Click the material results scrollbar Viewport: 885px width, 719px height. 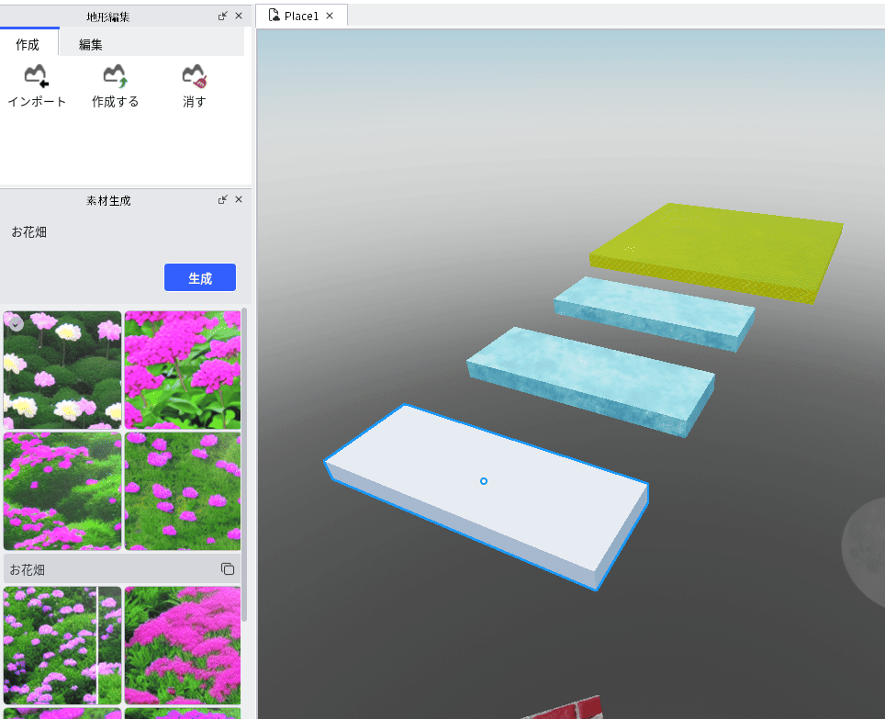[x=244, y=464]
